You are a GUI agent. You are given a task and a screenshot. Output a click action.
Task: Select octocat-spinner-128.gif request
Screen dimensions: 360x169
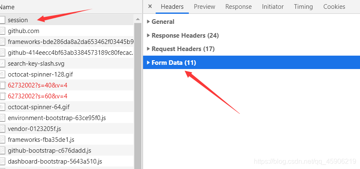pos(67,74)
